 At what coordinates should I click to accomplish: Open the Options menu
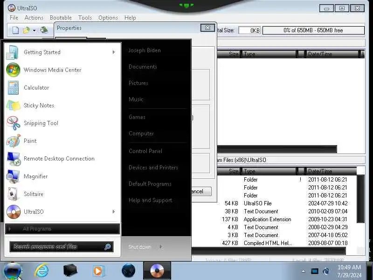tap(108, 18)
